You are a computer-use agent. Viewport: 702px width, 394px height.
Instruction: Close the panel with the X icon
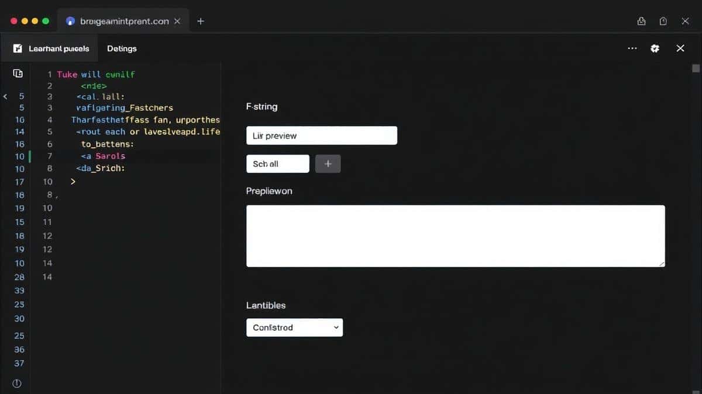(x=680, y=48)
